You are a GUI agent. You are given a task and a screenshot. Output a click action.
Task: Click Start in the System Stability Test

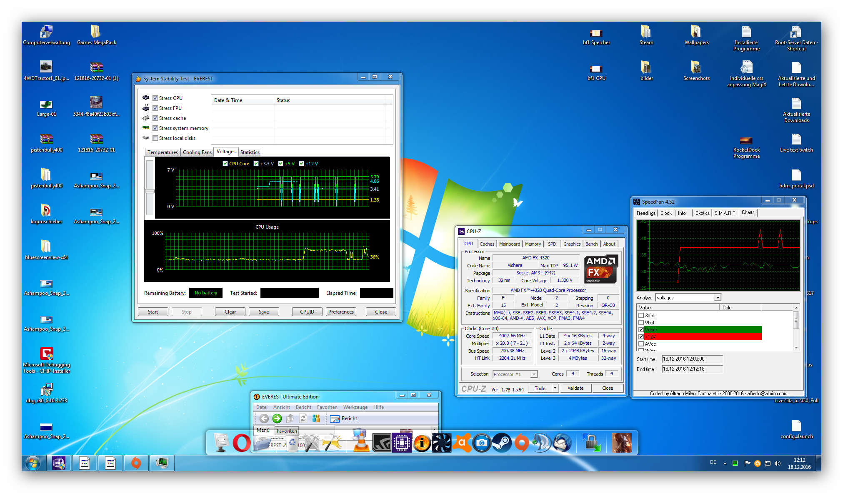point(153,312)
